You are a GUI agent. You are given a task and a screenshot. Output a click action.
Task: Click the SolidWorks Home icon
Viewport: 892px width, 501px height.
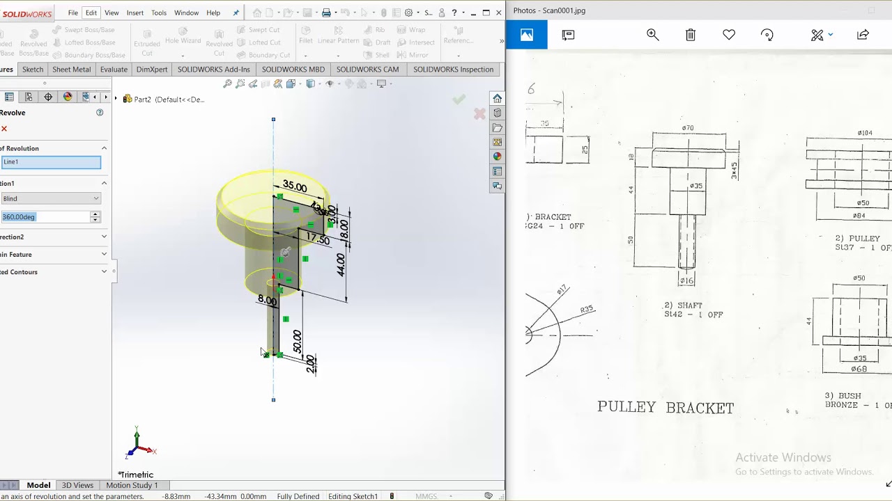tap(257, 13)
